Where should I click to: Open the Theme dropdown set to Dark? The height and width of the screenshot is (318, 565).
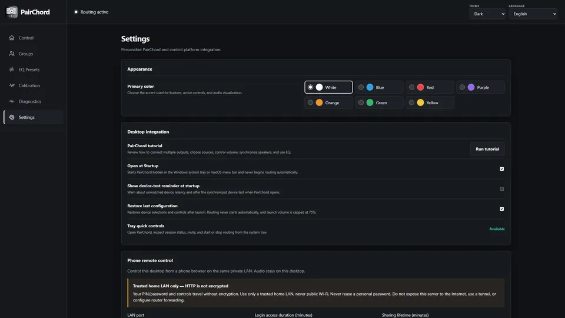(x=487, y=14)
